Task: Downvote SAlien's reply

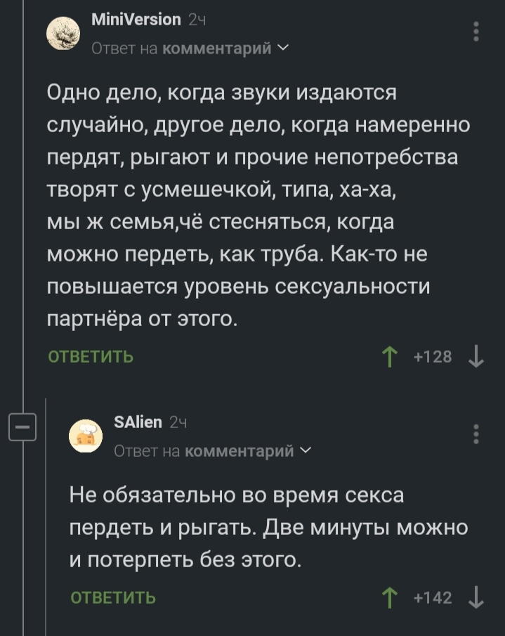Action: tap(476, 597)
